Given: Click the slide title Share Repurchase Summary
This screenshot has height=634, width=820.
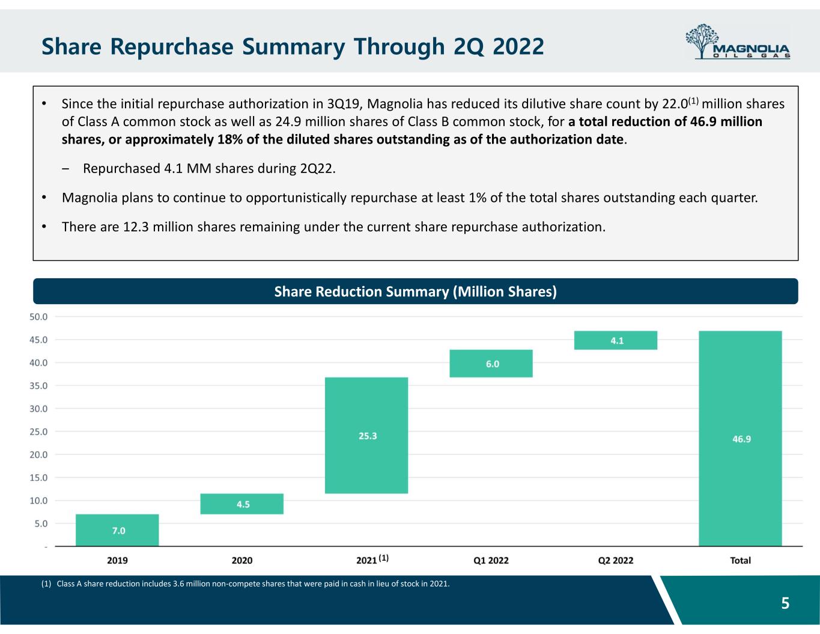Looking at the screenshot, I should pos(293,46).
